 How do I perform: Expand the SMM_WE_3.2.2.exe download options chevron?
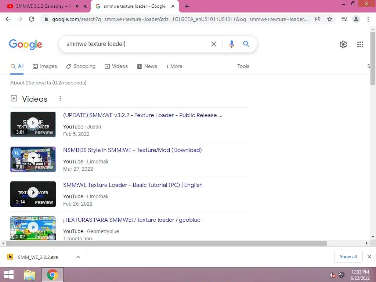pyautogui.click(x=78, y=257)
